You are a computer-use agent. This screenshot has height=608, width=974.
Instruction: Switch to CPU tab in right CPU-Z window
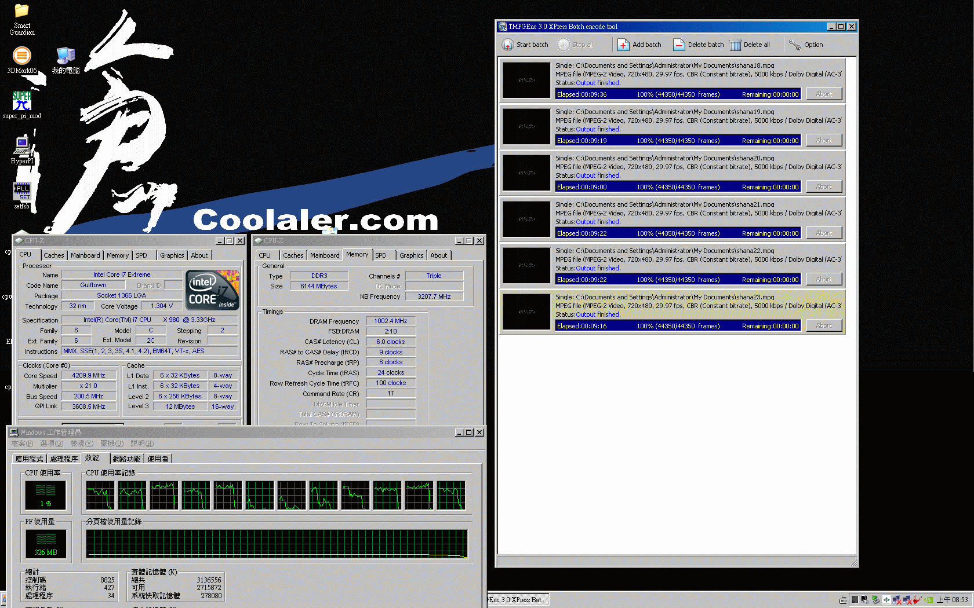tap(265, 255)
